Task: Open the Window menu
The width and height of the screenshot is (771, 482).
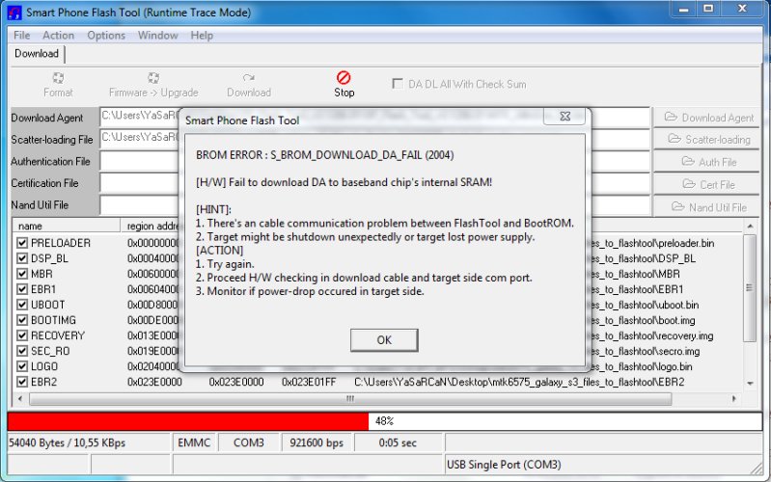Action: 158,36
